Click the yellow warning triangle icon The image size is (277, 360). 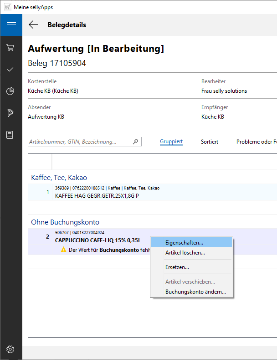point(64,250)
